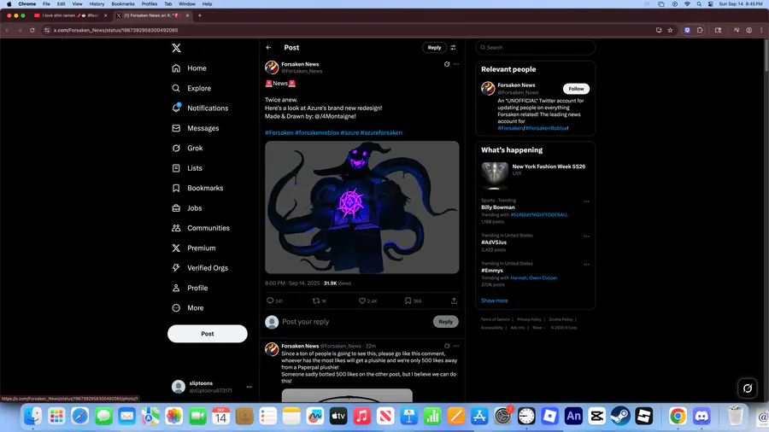Open the Forsaken News post avatar
This screenshot has height=432, width=769.
coord(272,67)
